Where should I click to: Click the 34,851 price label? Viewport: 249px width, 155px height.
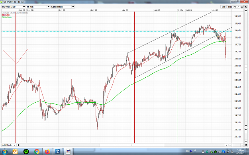238,31
